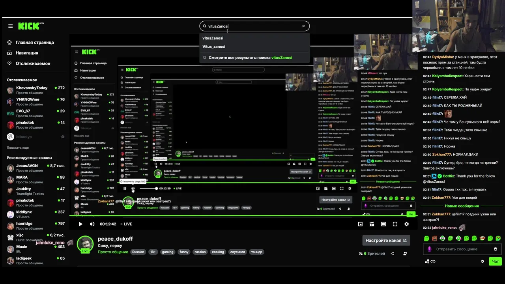Select the лоускилл stream tag
This screenshot has width=505, height=284.
tap(238, 252)
